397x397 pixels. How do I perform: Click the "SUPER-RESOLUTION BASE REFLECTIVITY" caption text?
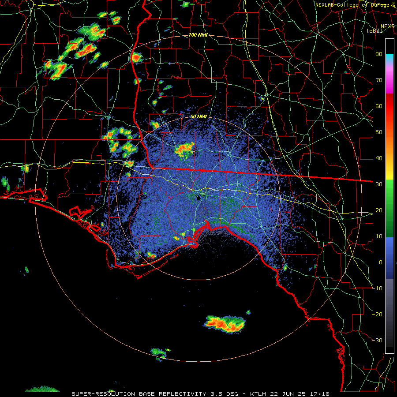tap(139, 394)
